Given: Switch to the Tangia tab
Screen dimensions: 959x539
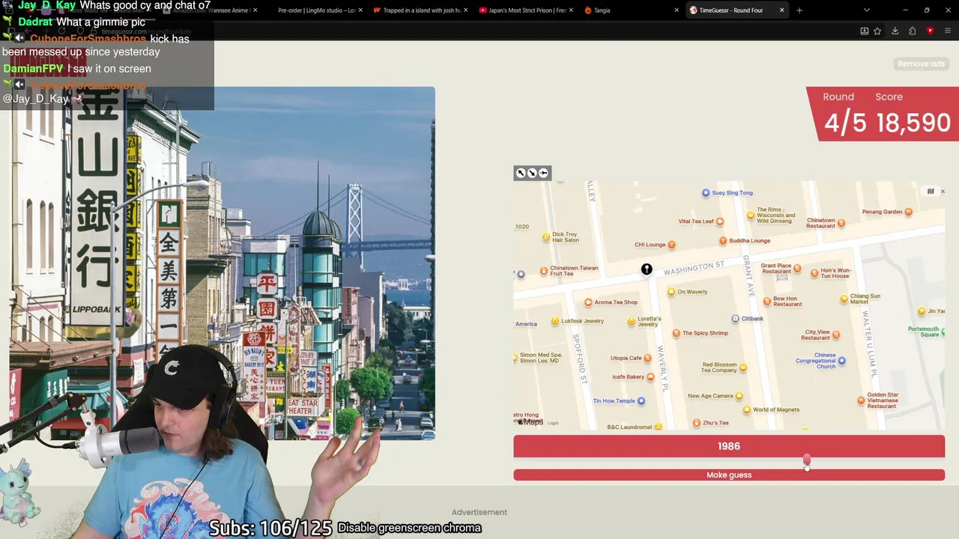Looking at the screenshot, I should pyautogui.click(x=629, y=10).
